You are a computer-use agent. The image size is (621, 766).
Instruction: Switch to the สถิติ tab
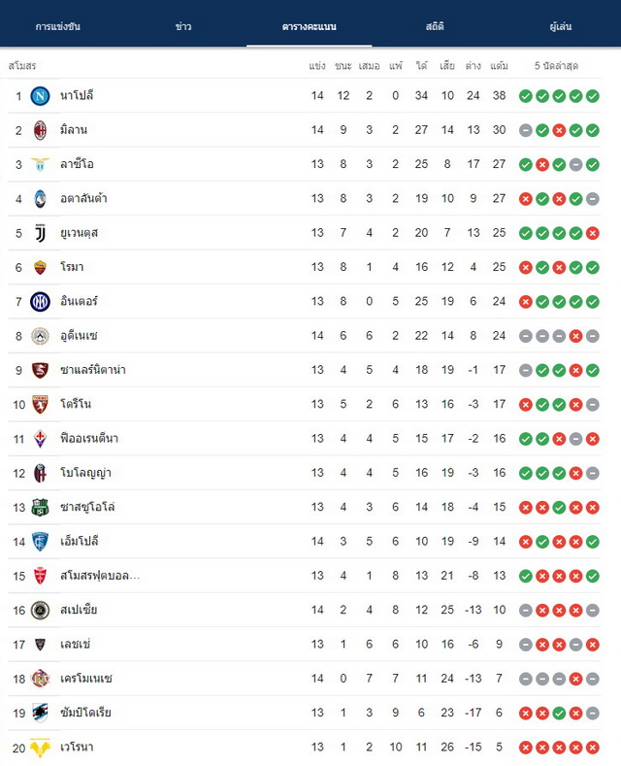435,26
